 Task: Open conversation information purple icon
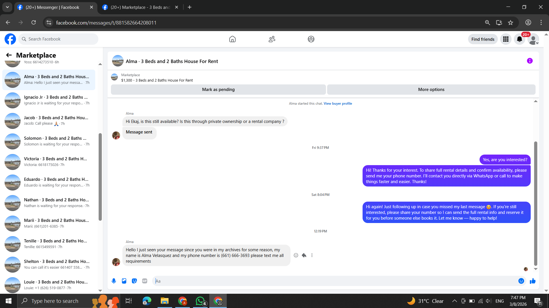(530, 61)
